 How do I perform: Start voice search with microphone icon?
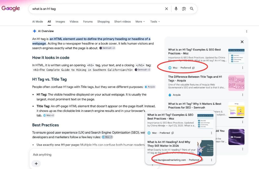pyautogui.click(x=176, y=9)
